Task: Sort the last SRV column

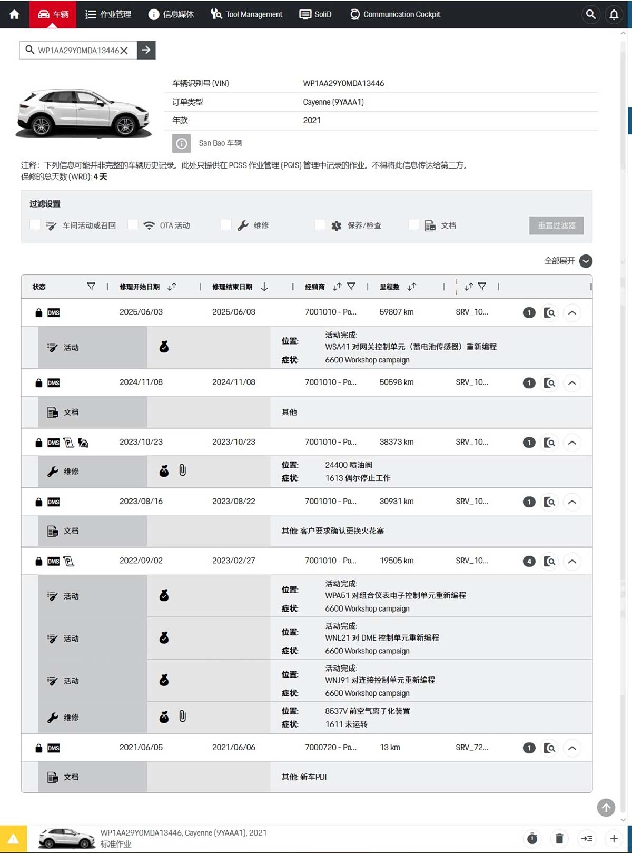Action: click(469, 287)
